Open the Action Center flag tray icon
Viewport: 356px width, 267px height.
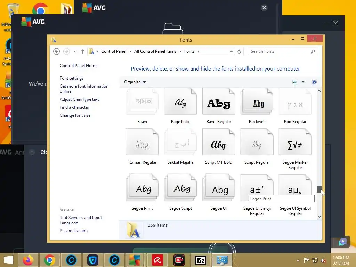coord(307,260)
